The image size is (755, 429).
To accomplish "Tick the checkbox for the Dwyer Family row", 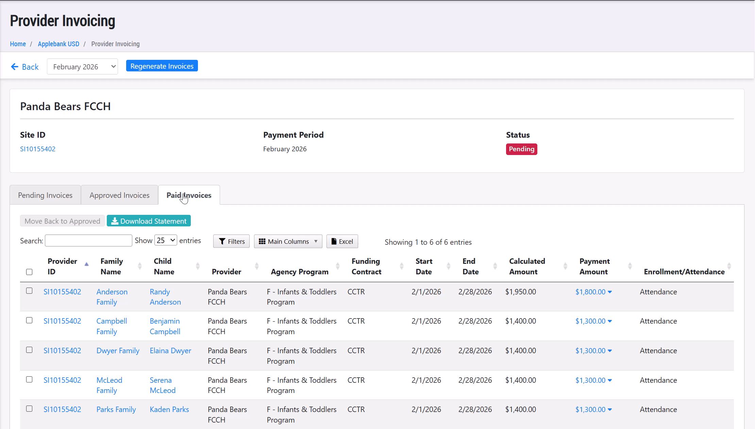I will 29,350.
